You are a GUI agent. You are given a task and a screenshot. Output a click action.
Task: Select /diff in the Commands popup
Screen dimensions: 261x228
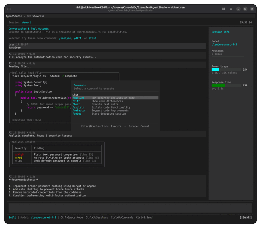click(77, 101)
